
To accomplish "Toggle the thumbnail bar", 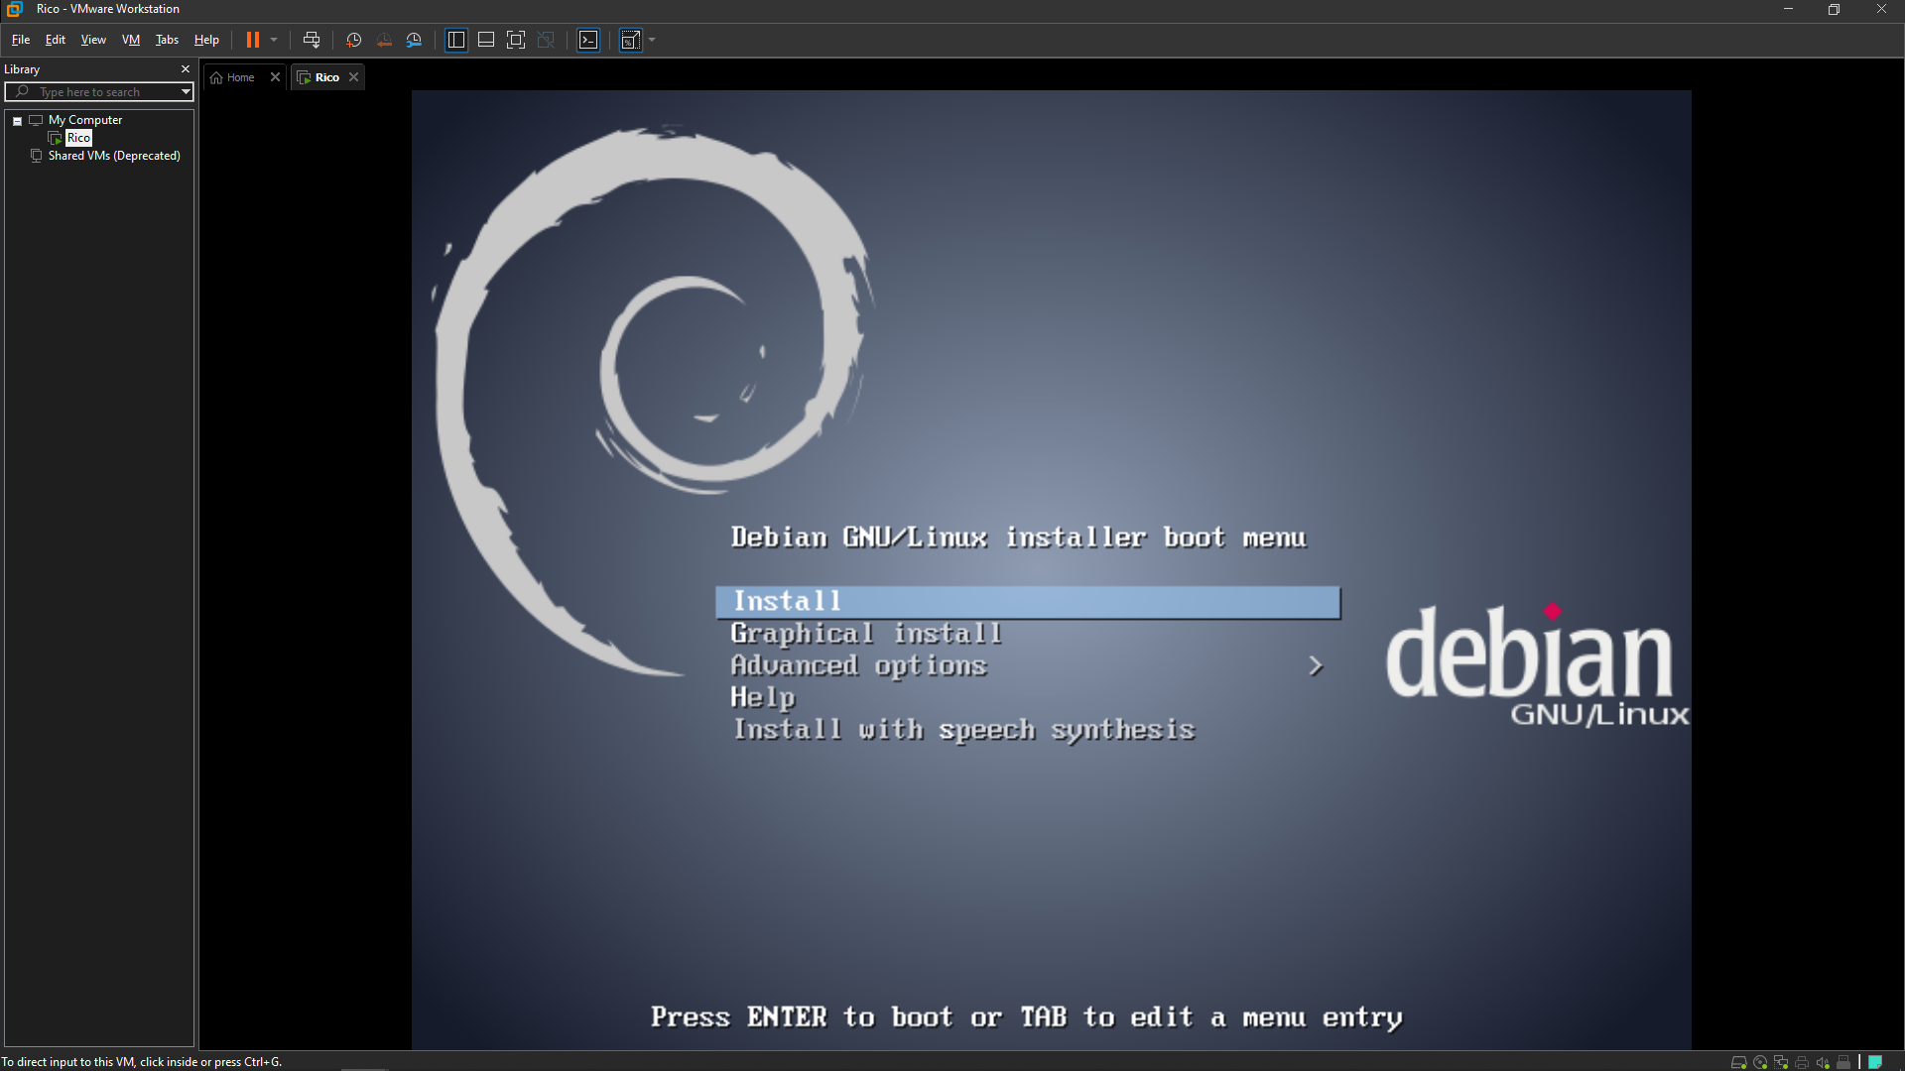I will click(x=486, y=40).
